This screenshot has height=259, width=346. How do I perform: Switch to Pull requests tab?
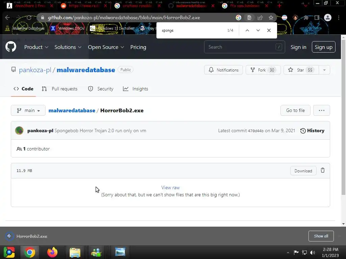(59, 89)
